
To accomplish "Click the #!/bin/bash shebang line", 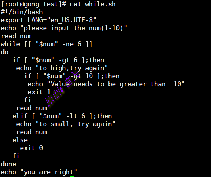I will coord(22,12).
